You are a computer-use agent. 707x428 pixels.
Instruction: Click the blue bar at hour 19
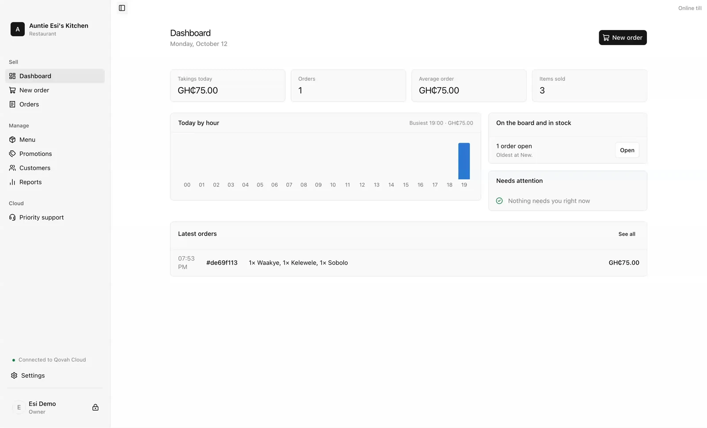click(x=464, y=161)
